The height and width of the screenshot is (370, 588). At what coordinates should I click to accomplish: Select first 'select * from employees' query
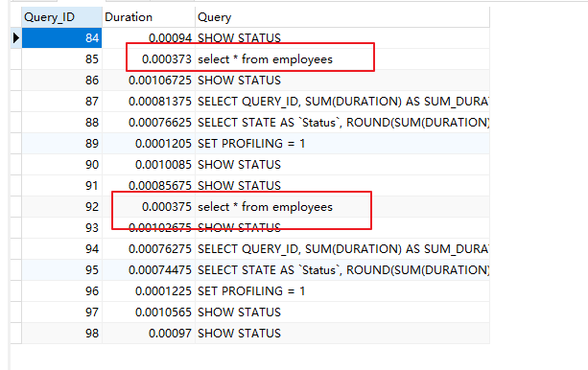pos(265,59)
